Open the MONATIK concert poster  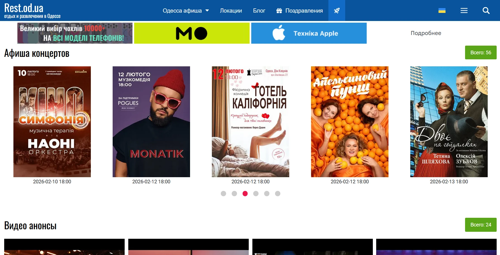(151, 121)
